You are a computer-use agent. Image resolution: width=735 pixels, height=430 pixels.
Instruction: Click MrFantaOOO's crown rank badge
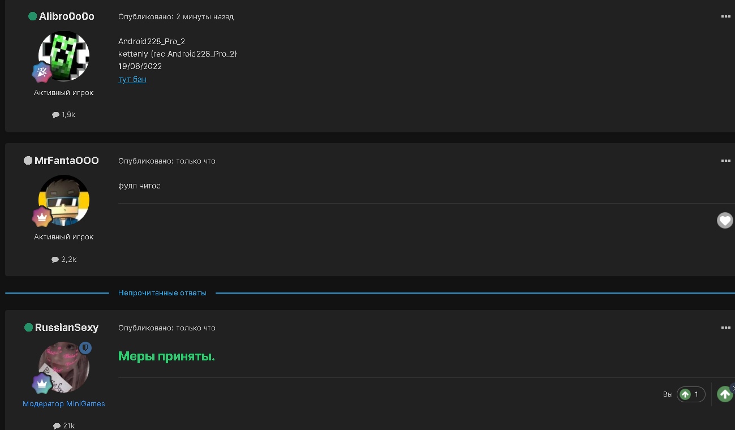coord(42,217)
